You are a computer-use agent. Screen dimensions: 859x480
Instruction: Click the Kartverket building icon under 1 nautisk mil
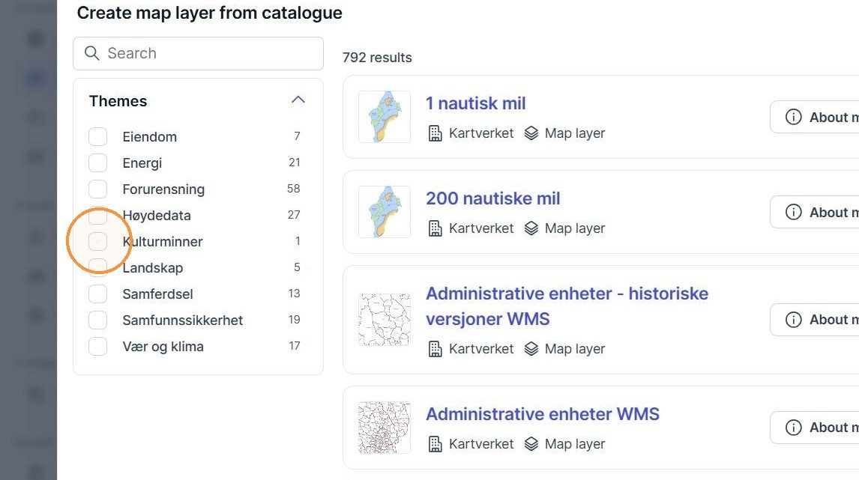[x=435, y=133]
